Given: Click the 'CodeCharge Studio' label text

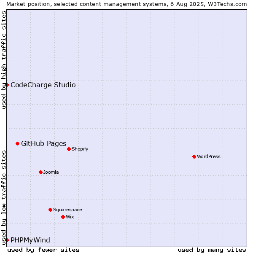Looking at the screenshot, I should pyautogui.click(x=43, y=85).
